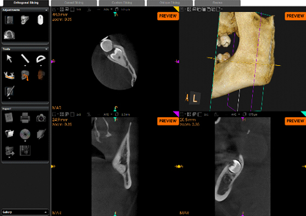Click the mouse settings icon

point(40,20)
